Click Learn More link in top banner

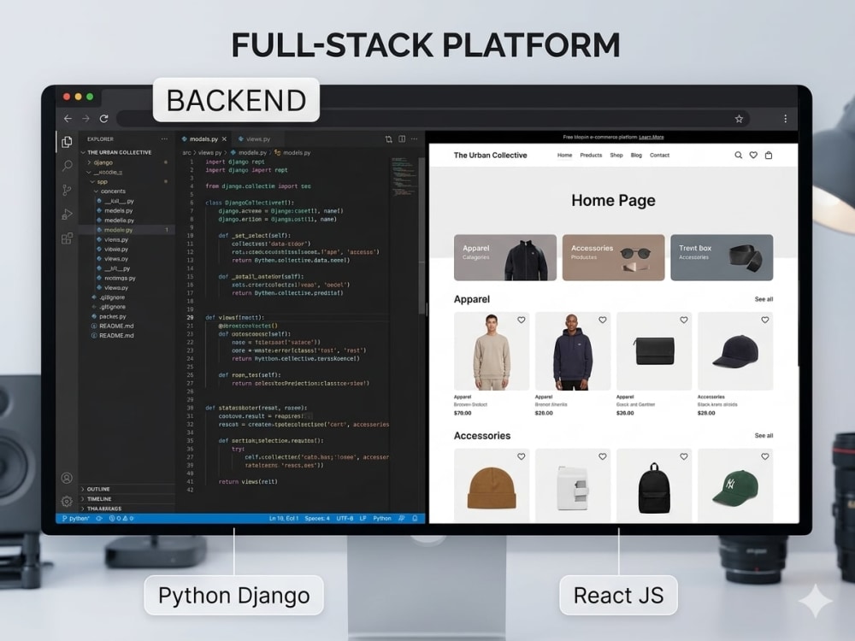(x=651, y=137)
